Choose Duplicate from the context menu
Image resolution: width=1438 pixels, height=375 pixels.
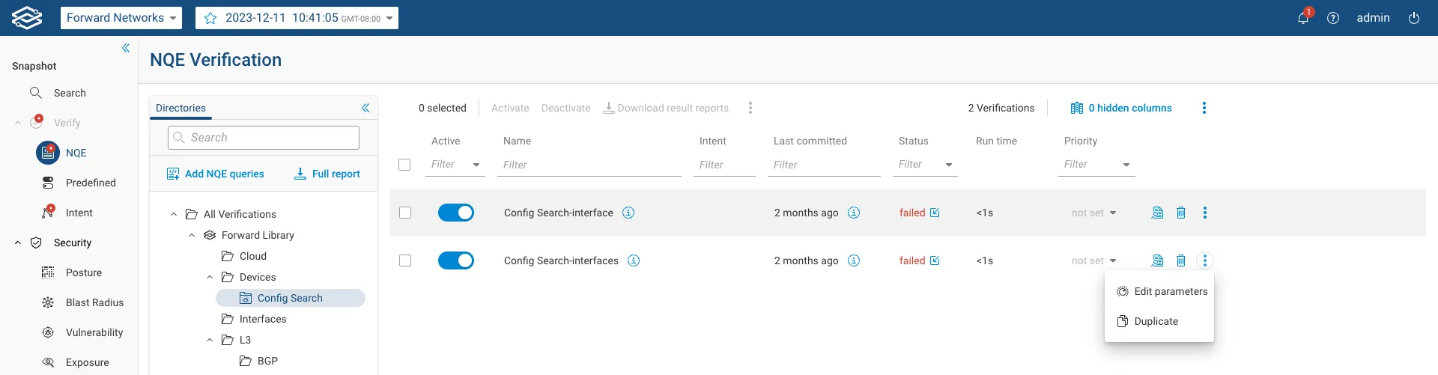coord(1159,321)
